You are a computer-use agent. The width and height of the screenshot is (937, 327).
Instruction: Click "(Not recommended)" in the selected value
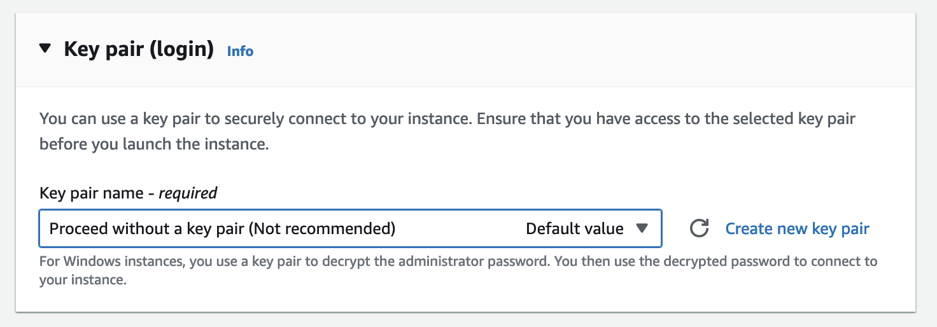coord(321,228)
